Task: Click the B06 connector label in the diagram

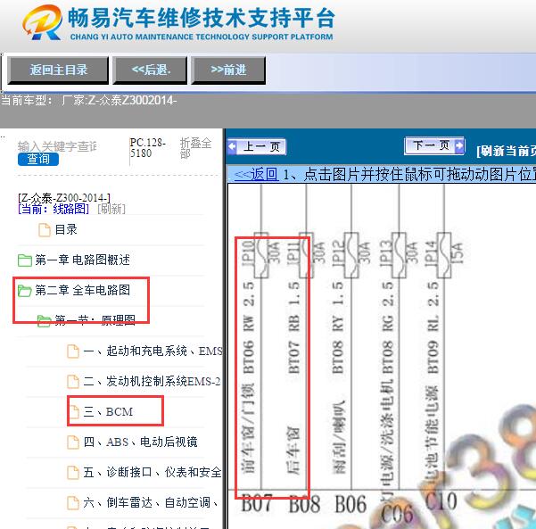Action: tap(350, 504)
